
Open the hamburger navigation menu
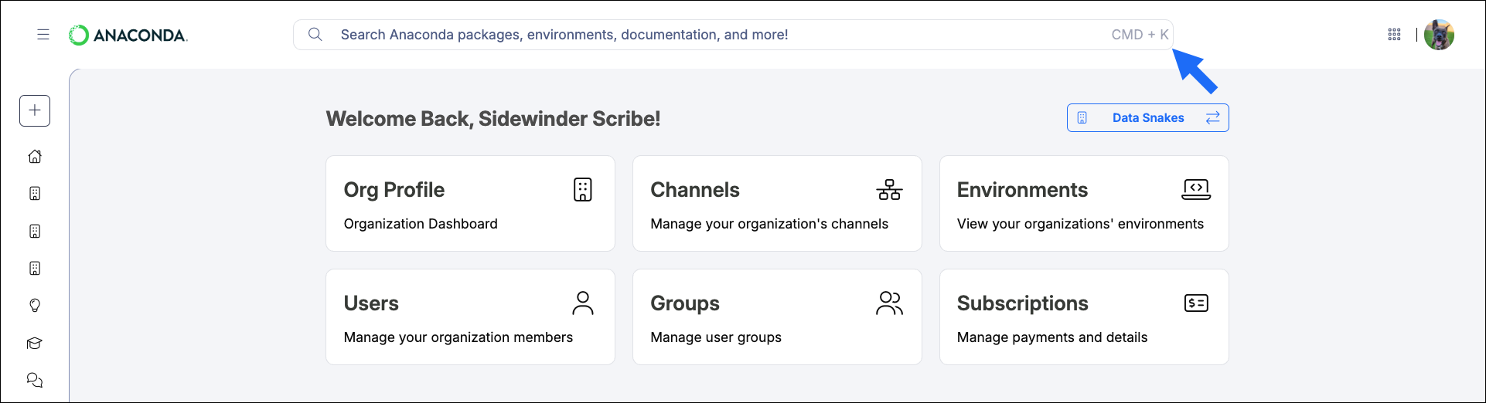pos(43,35)
